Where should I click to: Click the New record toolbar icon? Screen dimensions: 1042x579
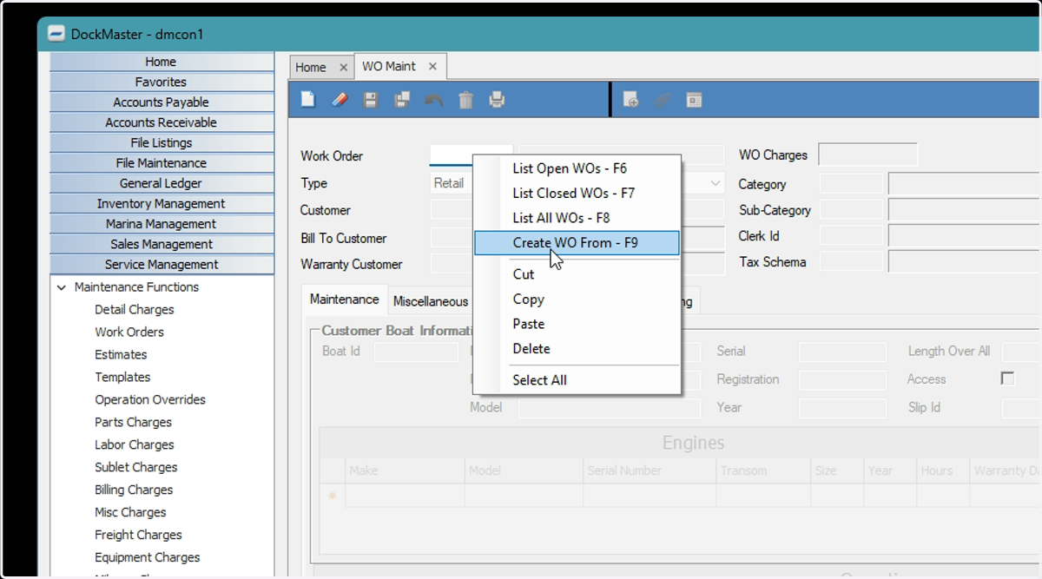point(307,100)
